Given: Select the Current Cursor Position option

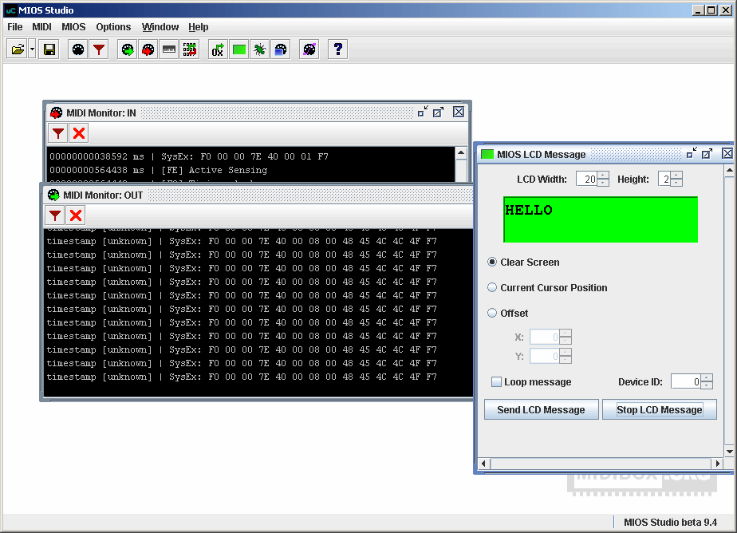Looking at the screenshot, I should (492, 287).
